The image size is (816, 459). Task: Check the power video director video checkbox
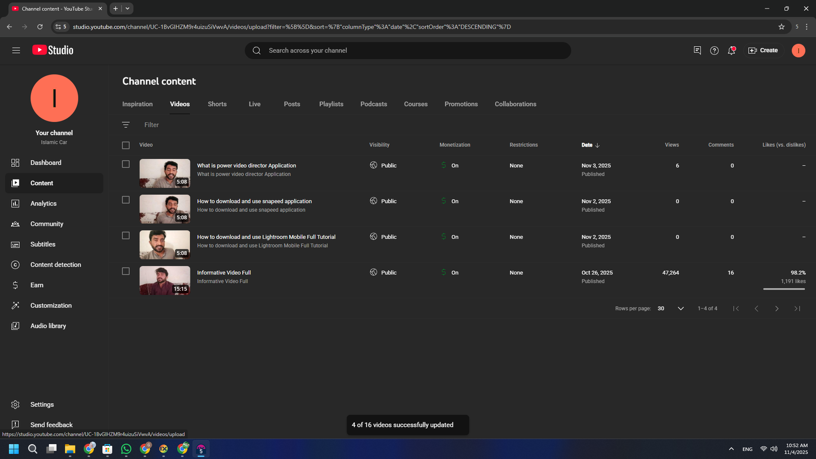(126, 164)
